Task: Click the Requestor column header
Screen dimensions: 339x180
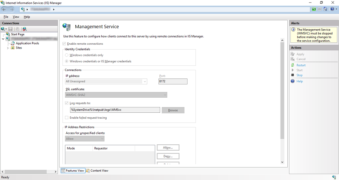Action: click(114, 148)
